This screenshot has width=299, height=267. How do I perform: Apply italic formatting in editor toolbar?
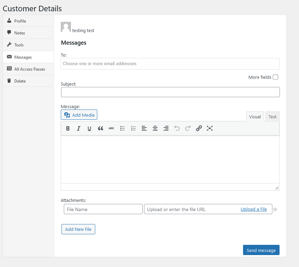click(79, 129)
